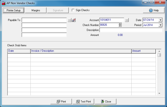The width and height of the screenshot is (167, 107).
Task: Decrease the Check Number with down arrow
Action: 120,26
